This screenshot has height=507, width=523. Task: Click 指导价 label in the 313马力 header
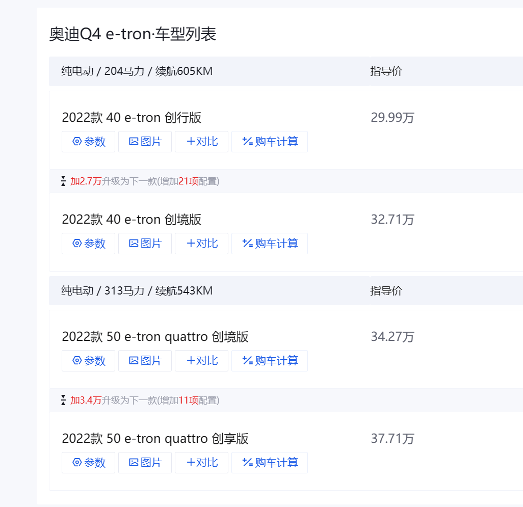pyautogui.click(x=386, y=290)
